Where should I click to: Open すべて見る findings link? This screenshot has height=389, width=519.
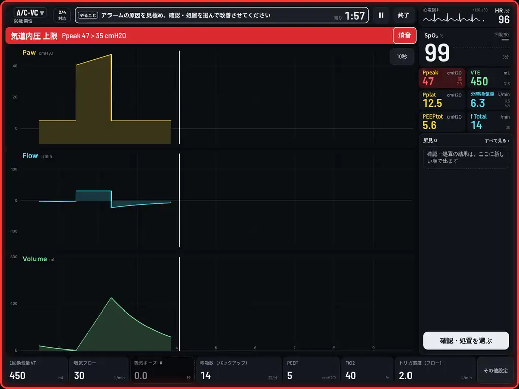tap(497, 141)
